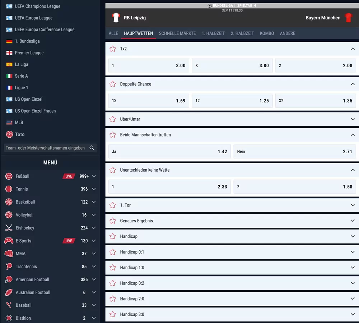Click RB Leipzig white jersey icon
This screenshot has width=359, height=323.
click(116, 18)
